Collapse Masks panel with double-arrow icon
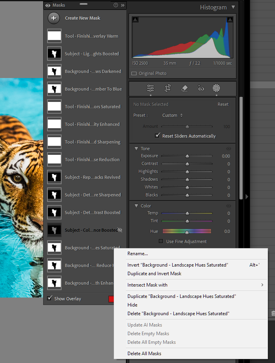Image resolution: width=275 pixels, height=363 pixels. pyautogui.click(x=122, y=5)
